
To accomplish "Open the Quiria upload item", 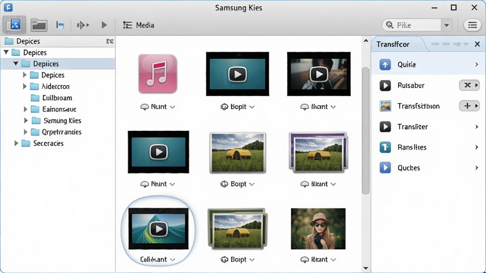I will click(429, 64).
